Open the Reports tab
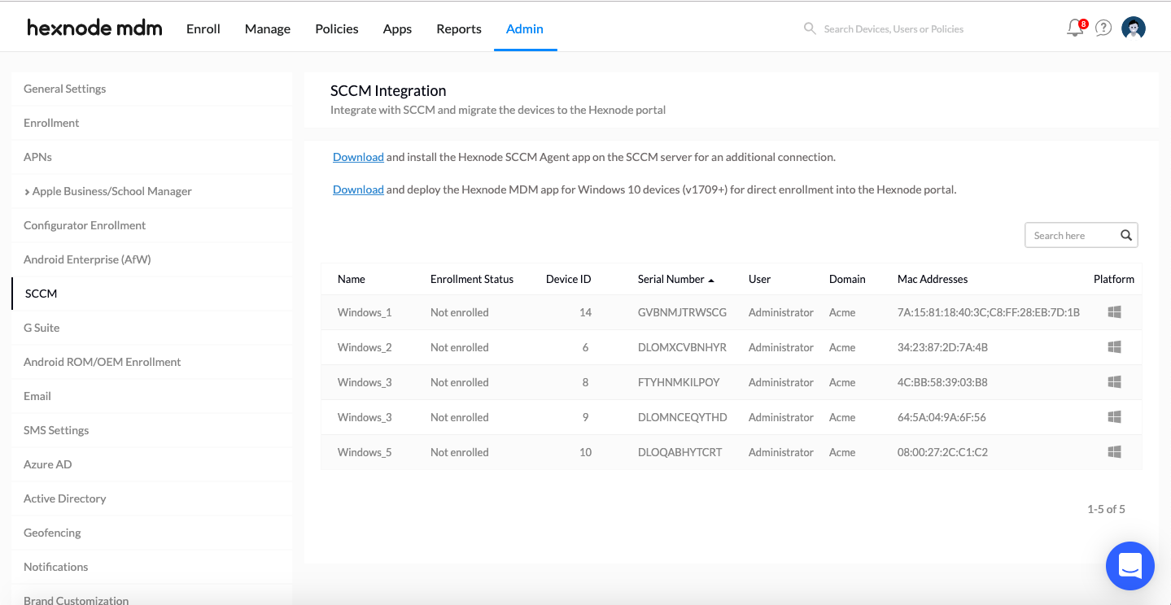The width and height of the screenshot is (1171, 605). 459,28
